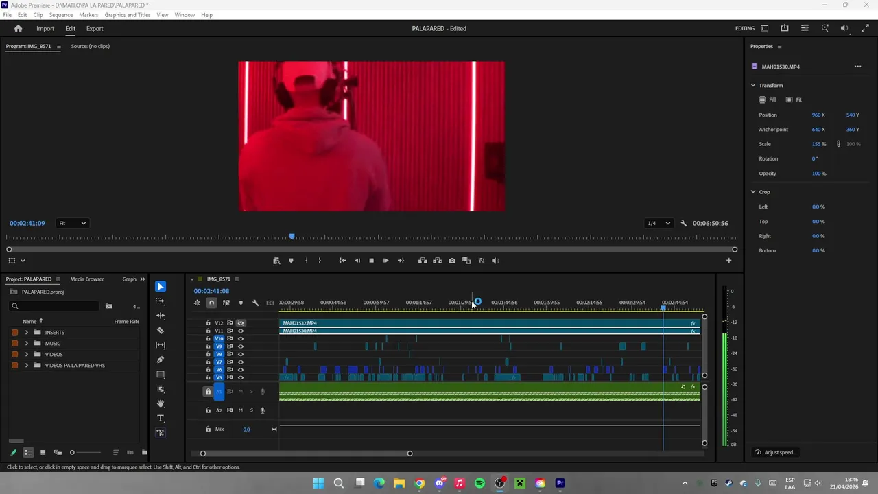Collapse the Crop section
Viewport: 878px width, 494px height.
point(753,192)
